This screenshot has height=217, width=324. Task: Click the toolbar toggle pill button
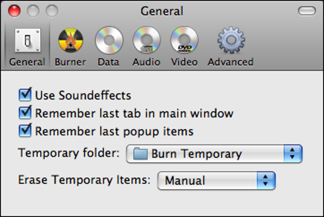point(307,11)
